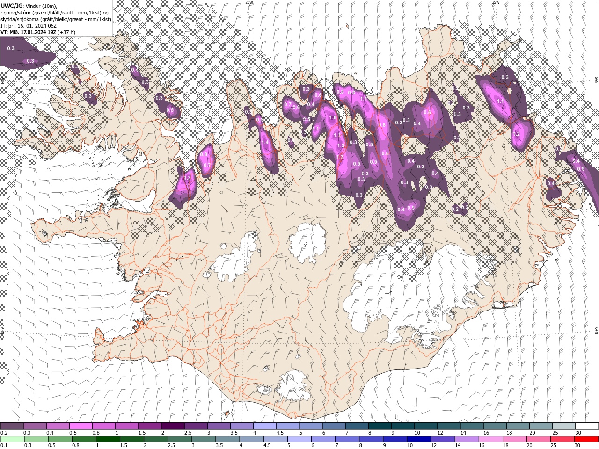Viewport: 599px width, 449px height.
Task: Click lower legend dark green swatch between 1 and 1.5
Action: [x=108, y=439]
